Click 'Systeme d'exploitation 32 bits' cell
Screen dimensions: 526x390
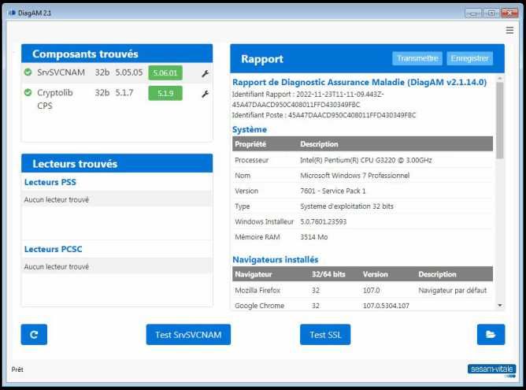point(347,206)
